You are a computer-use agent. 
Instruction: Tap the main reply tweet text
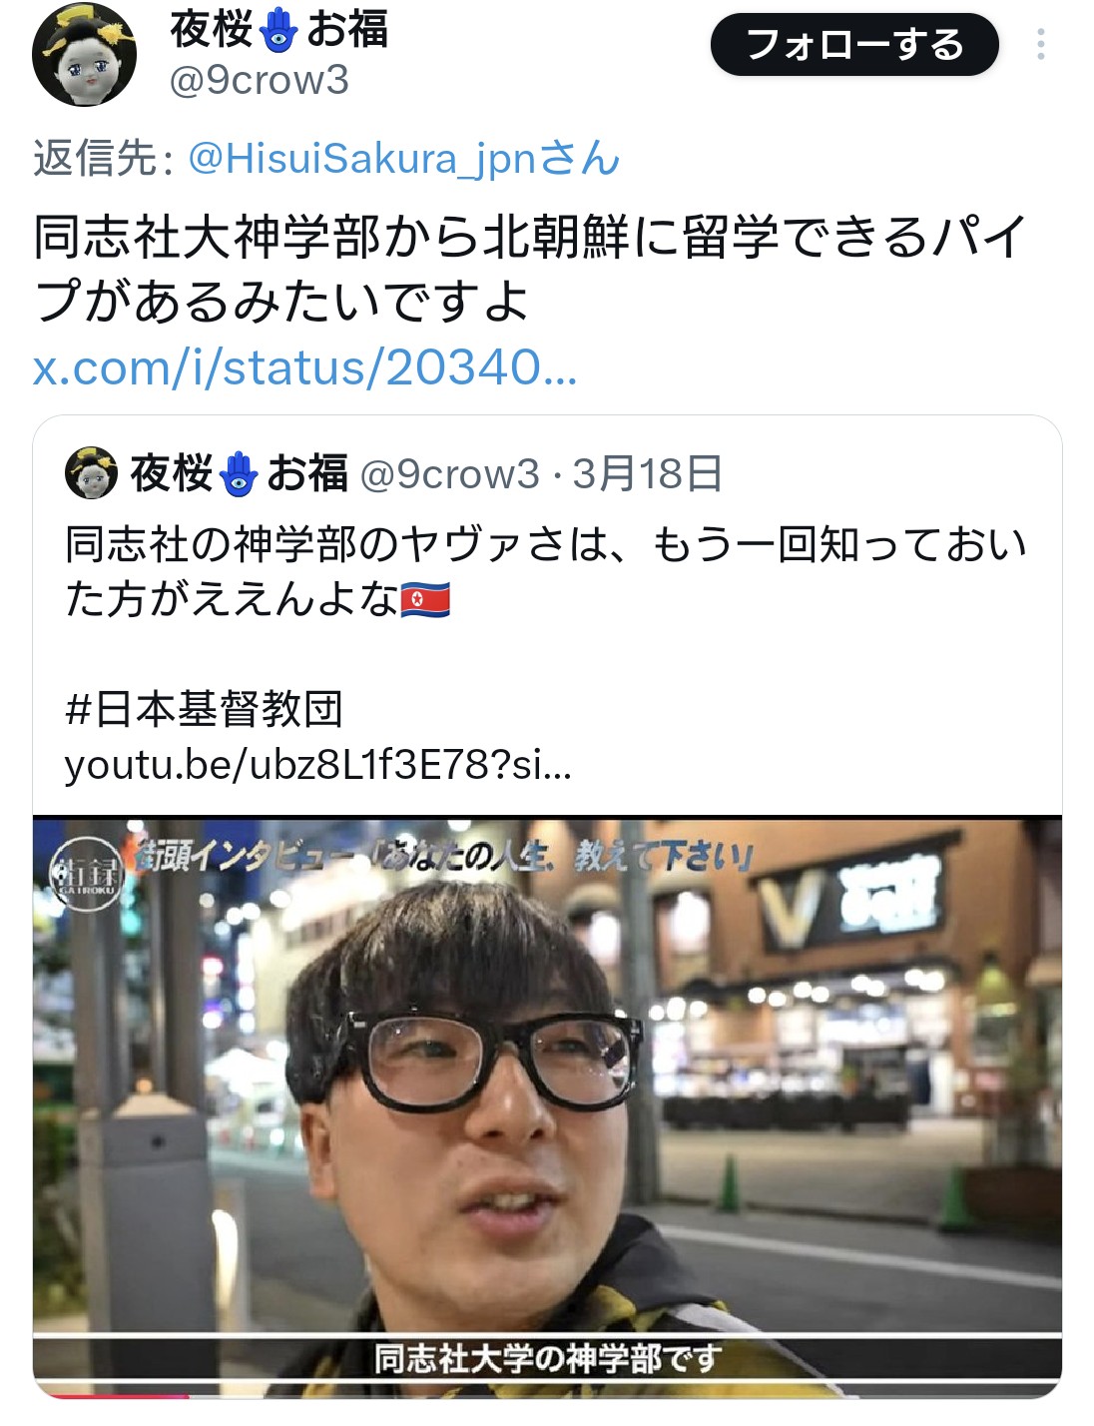(x=529, y=269)
